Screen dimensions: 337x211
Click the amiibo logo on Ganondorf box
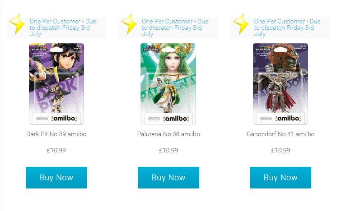click(x=288, y=119)
